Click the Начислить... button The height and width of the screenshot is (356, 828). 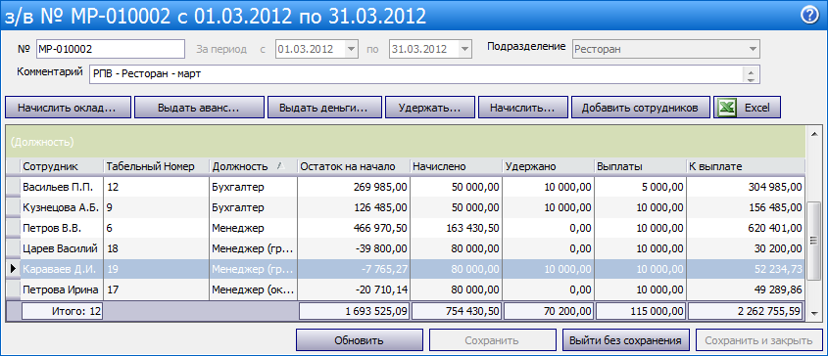pos(522,108)
